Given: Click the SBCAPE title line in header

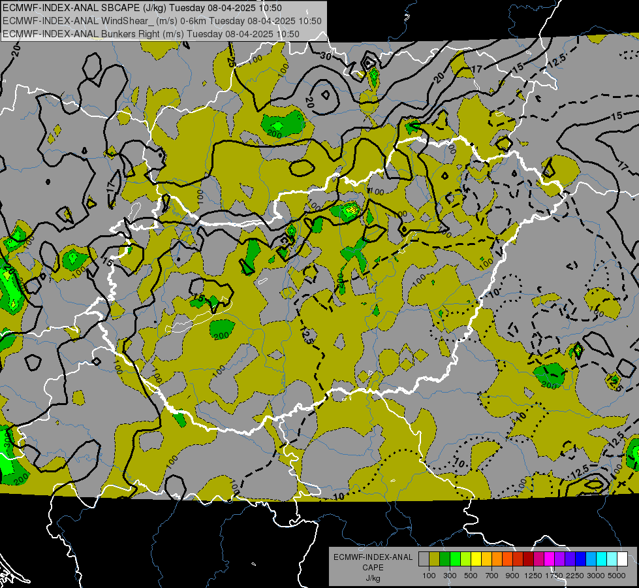Looking at the screenshot, I should pos(142,8).
